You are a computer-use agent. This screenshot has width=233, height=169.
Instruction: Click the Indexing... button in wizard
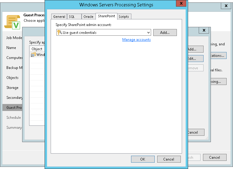tap(218, 82)
